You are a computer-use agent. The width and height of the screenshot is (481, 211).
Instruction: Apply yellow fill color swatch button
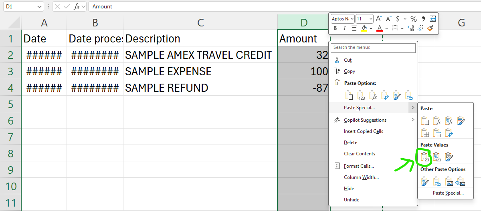coord(364,28)
